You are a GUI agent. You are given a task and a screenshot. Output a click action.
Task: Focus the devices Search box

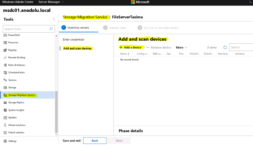[x=241, y=47]
